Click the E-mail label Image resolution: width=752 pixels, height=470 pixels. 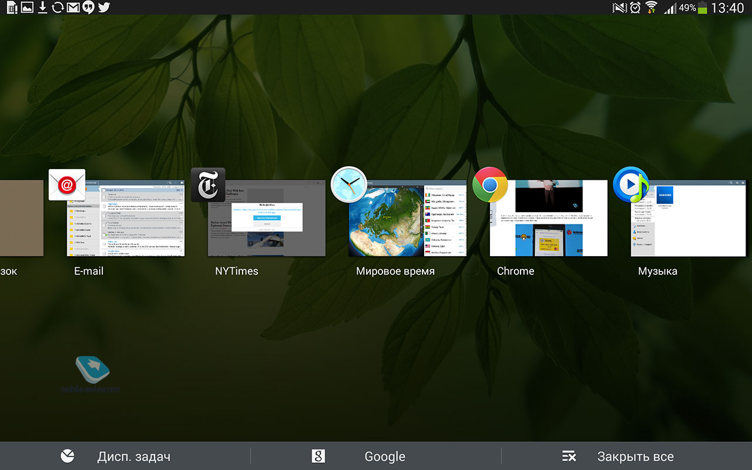(x=89, y=271)
